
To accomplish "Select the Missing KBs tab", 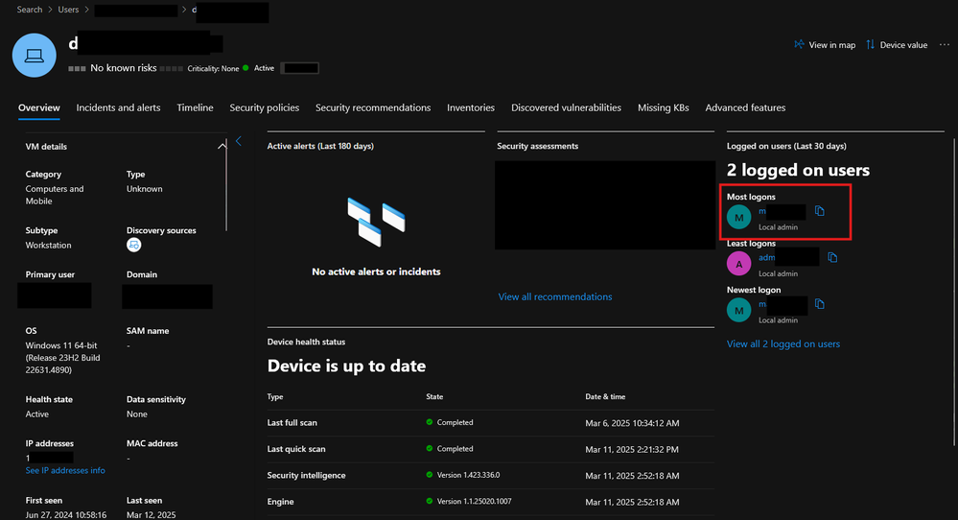I will coord(663,107).
